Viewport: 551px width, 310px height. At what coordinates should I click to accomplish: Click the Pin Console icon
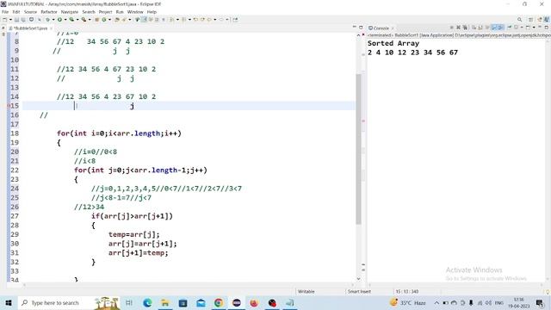pos(509,27)
